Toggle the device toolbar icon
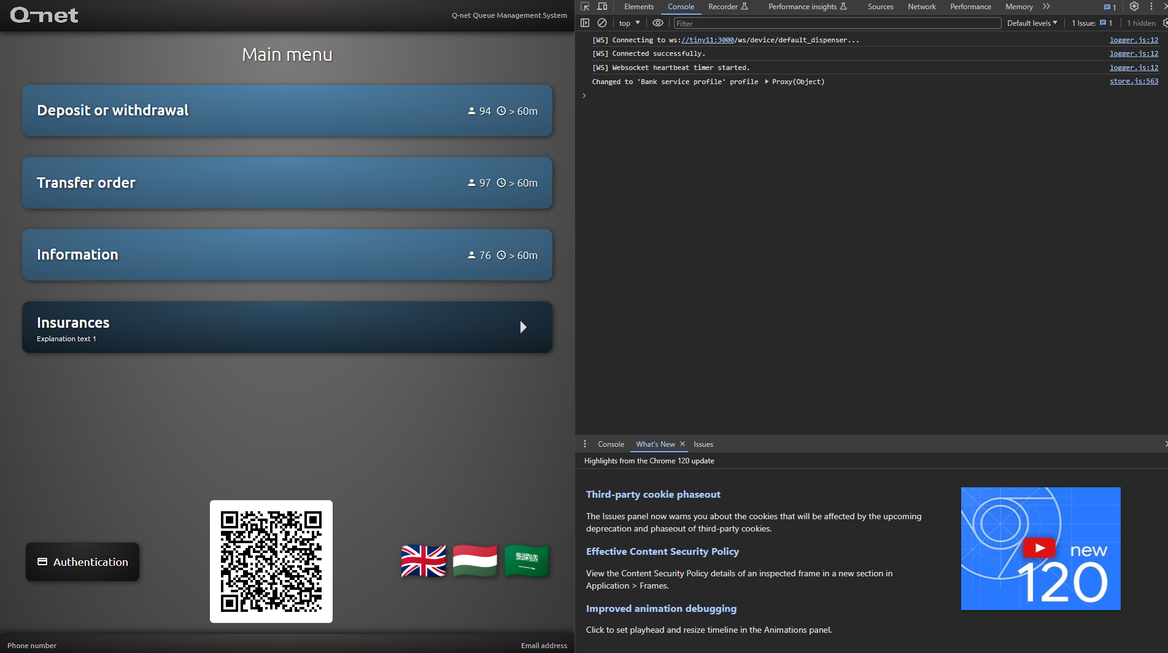Screen dimensions: 1168x653 (603, 7)
